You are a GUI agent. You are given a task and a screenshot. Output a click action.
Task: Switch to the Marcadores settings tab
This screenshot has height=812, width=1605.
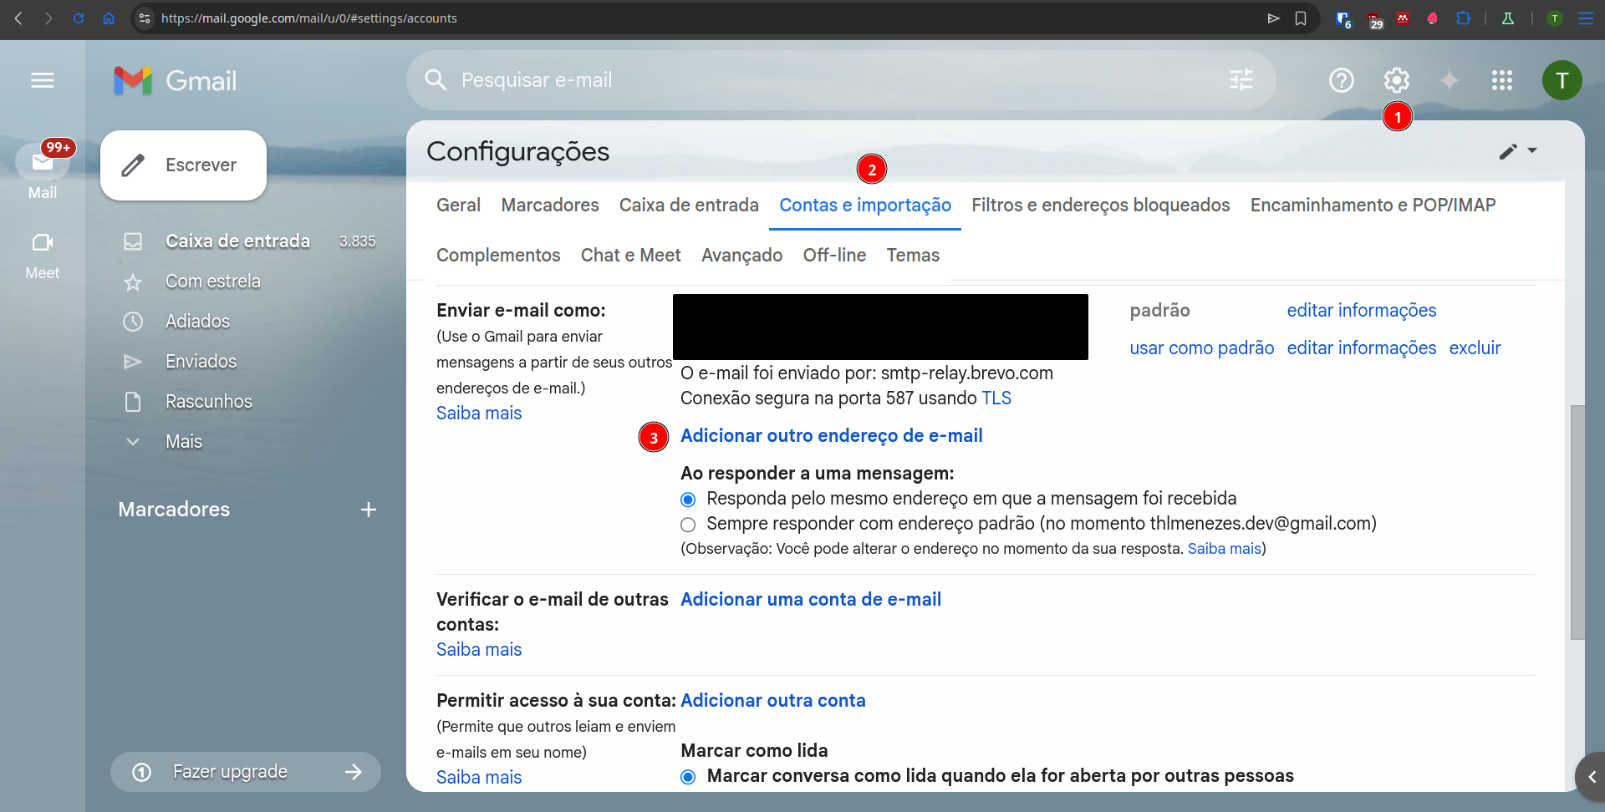pos(550,206)
